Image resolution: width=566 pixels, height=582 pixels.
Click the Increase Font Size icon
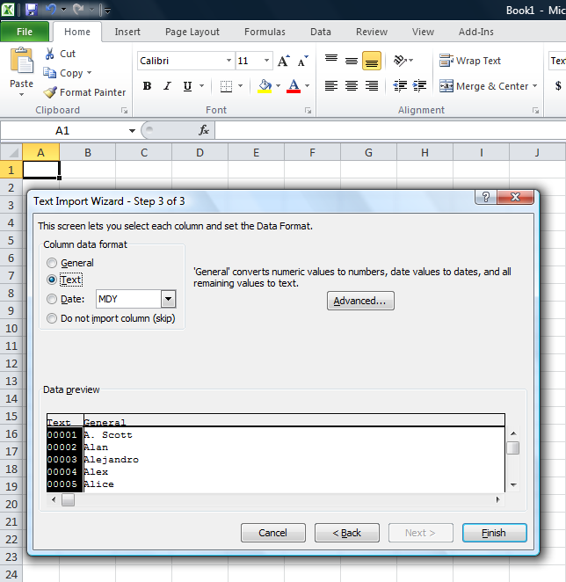click(x=283, y=61)
